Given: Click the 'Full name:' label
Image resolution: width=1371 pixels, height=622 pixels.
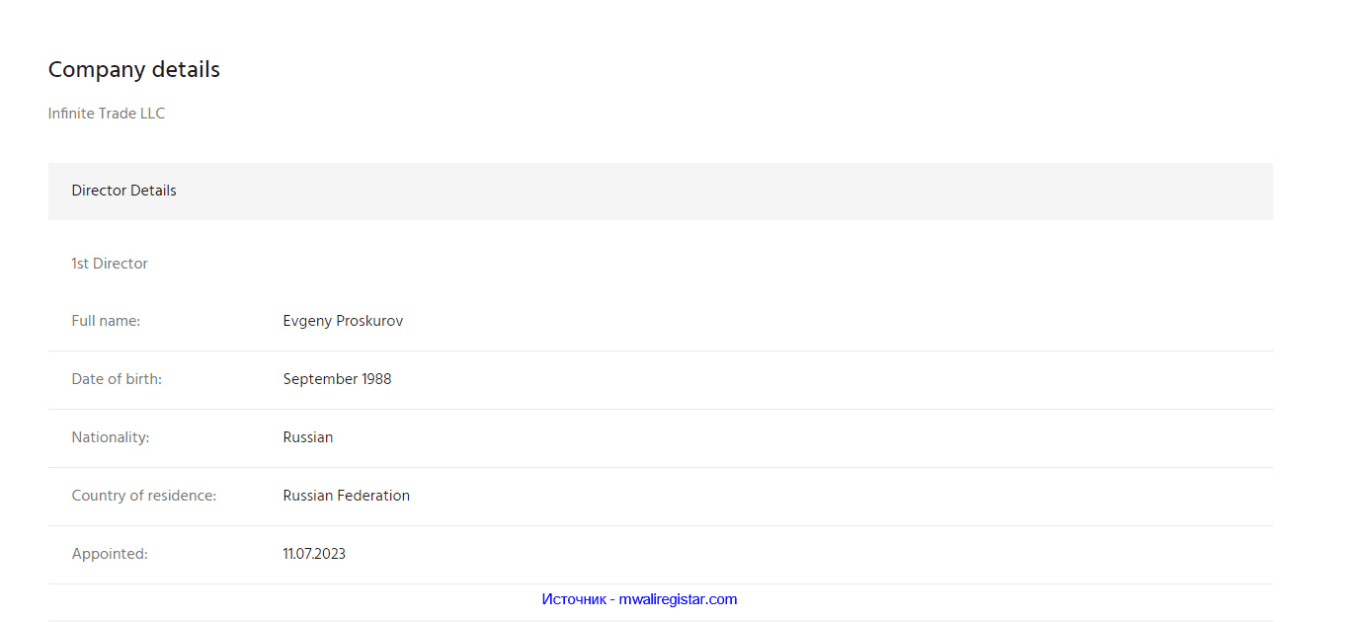Looking at the screenshot, I should (106, 321).
